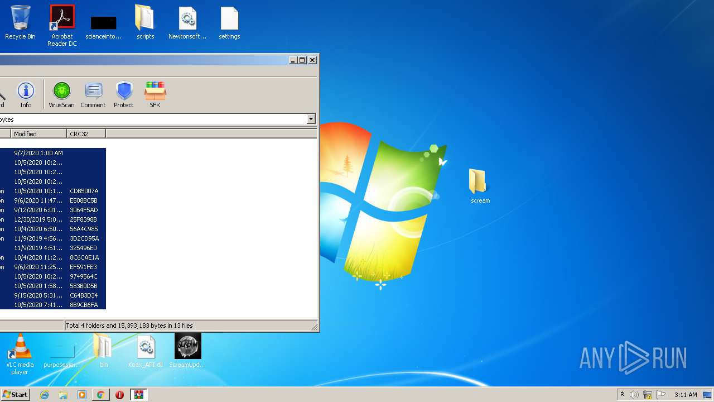Screen dimensions: 714x402
Task: Select the scream folder on desktop
Action: (480, 186)
